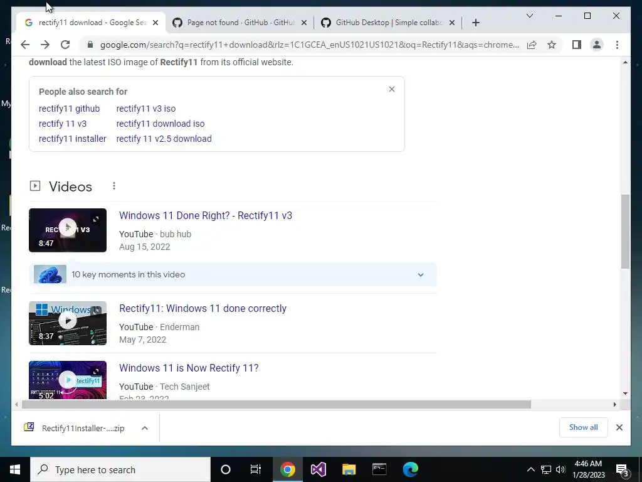Viewport: 642px width, 482px height.
Task: Open a new tab with plus button
Action: click(475, 23)
